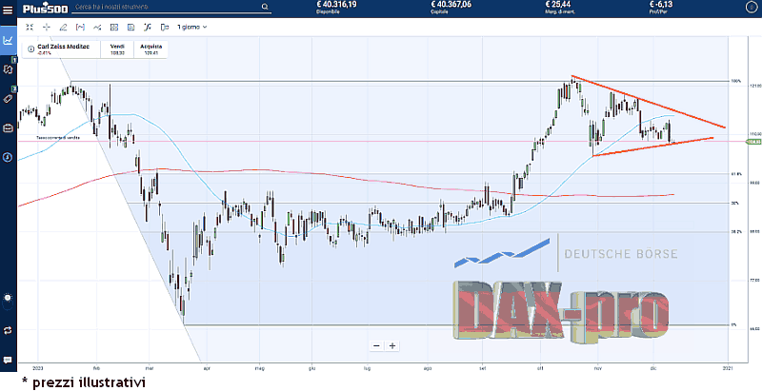Open the open positions sidebar icon
762x391 pixels.
pyautogui.click(x=8, y=69)
